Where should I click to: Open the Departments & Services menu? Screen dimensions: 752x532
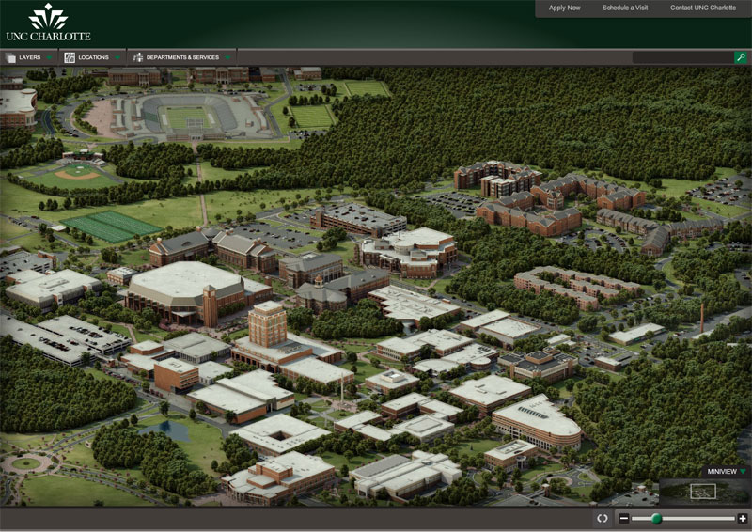182,57
